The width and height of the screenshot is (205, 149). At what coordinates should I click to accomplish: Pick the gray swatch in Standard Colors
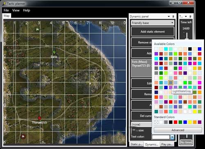coord(166,122)
